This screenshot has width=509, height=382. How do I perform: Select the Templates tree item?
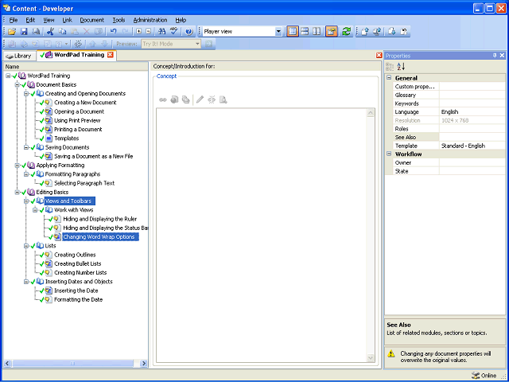67,138
